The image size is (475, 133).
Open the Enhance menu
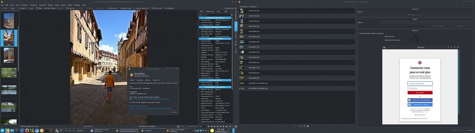(x=24, y=5)
